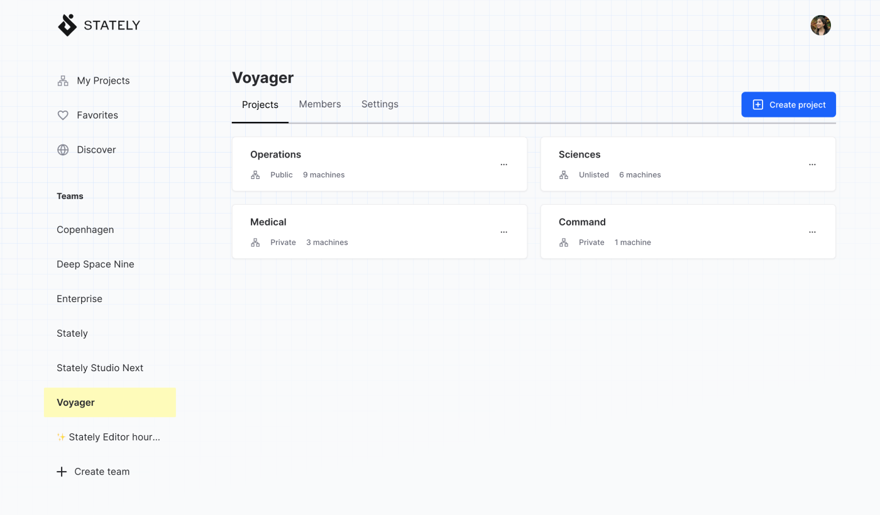Open the Operations project options menu
Screen dimensions: 880x515
tap(503, 165)
